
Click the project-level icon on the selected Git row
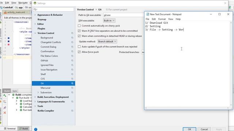point(72,83)
